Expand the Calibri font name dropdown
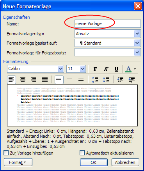This screenshot has height=171, width=144. (x=60, y=69)
